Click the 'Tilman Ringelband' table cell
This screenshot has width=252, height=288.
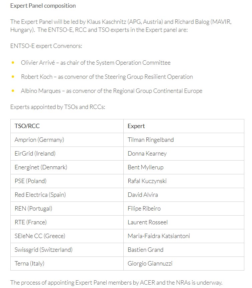pyautogui.click(x=151, y=140)
